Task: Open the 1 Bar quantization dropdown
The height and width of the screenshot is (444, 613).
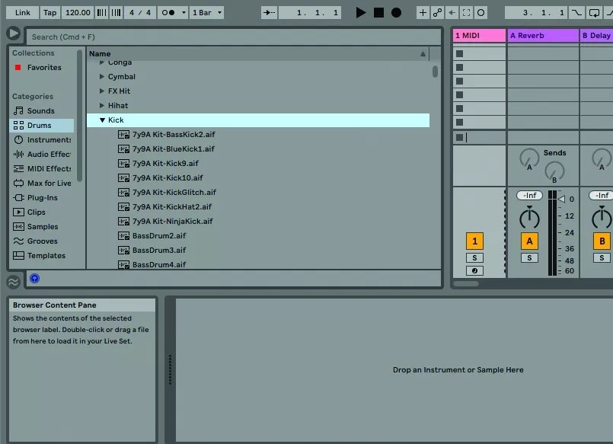Action: click(207, 12)
